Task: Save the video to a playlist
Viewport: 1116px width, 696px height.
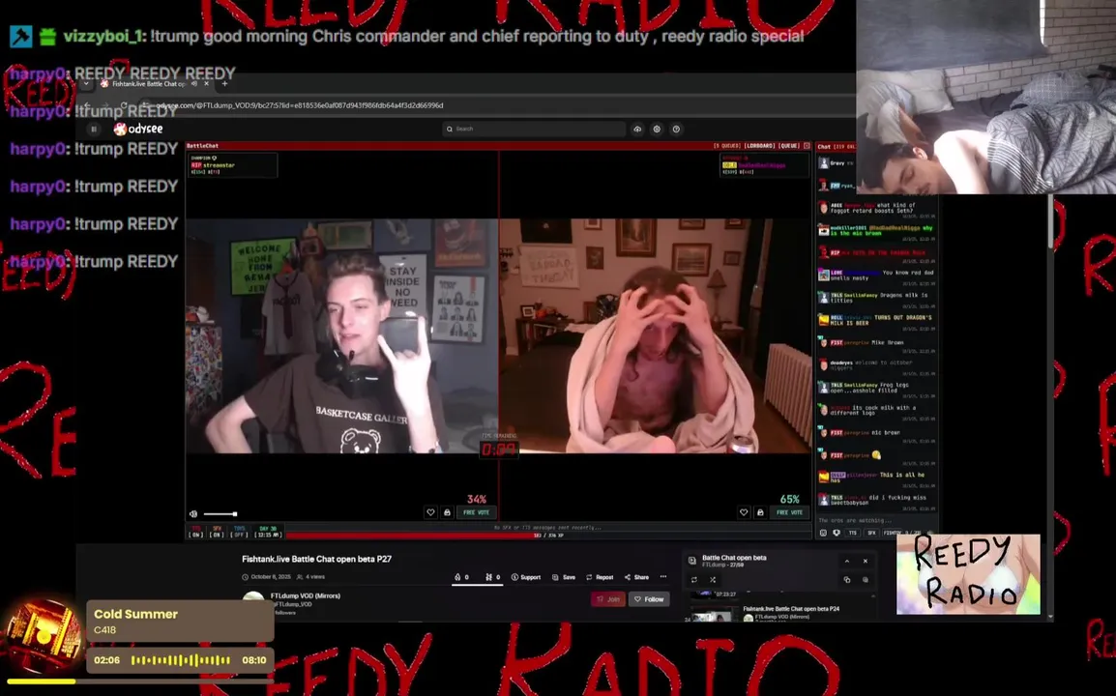Action: pos(564,577)
